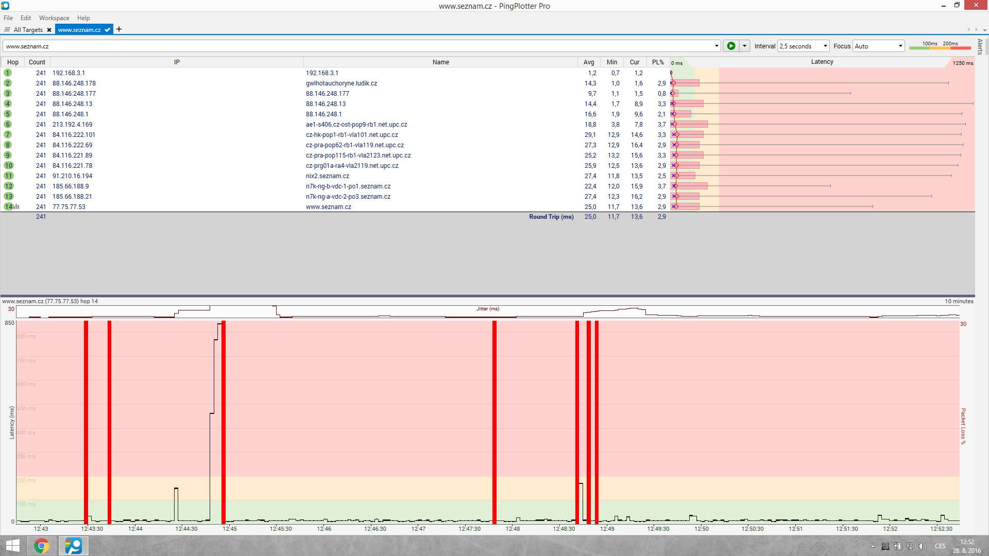Open the Alerts side panel

(x=980, y=46)
